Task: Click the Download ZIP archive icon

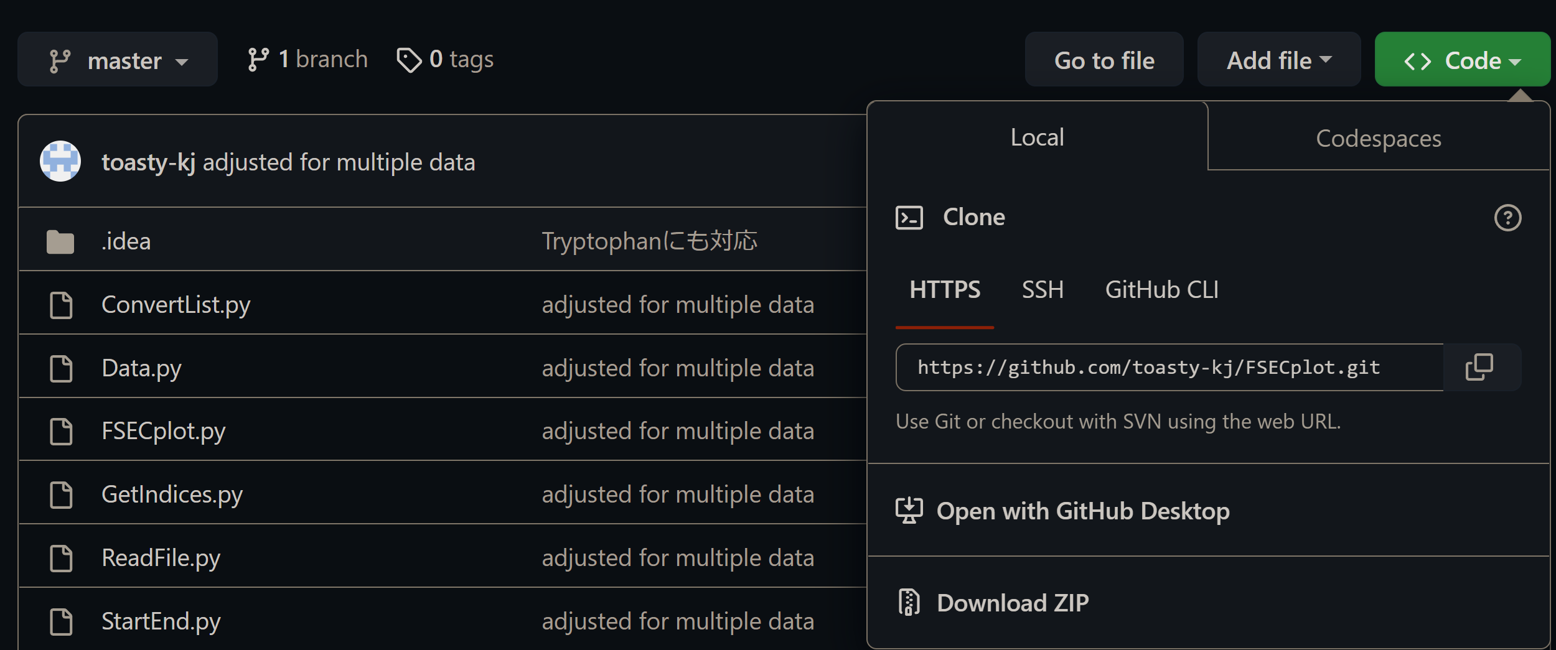Action: 909,602
